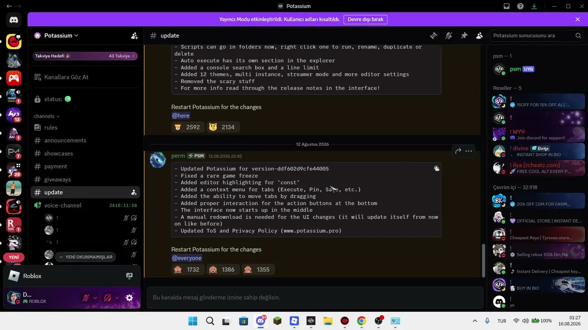
Task: Open the TUR keyboard language switcher
Action: click(502, 321)
